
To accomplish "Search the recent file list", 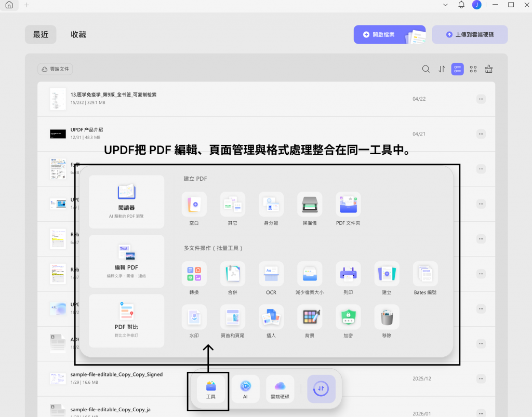I will tap(426, 69).
